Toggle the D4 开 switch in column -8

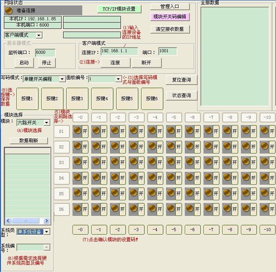point(235,178)
